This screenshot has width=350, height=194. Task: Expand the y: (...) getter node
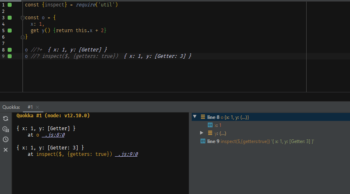202,133
